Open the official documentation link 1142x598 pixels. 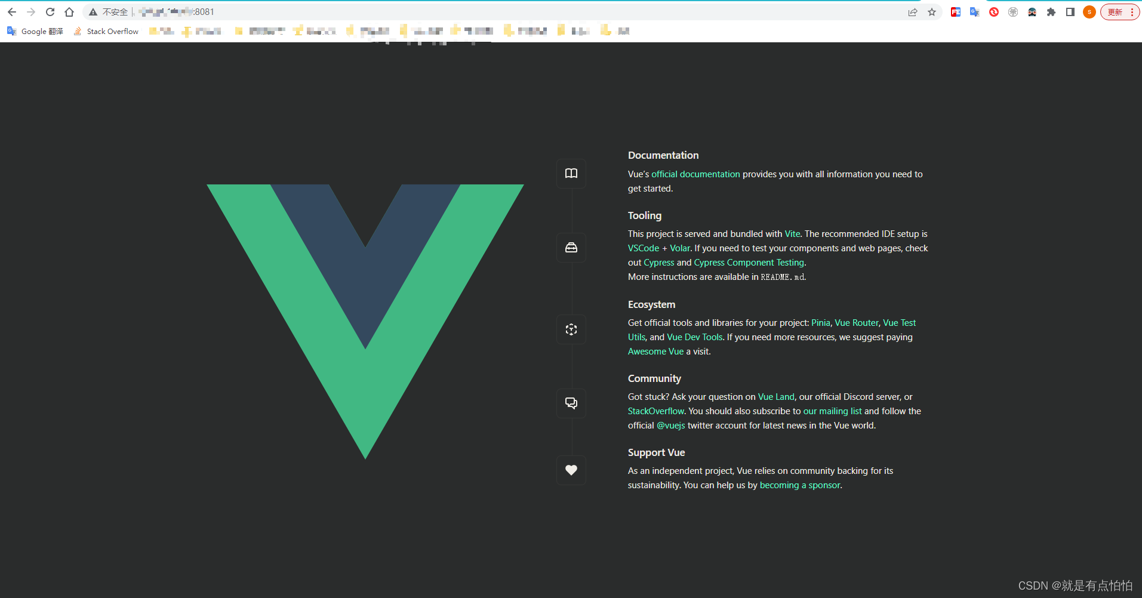click(x=695, y=174)
